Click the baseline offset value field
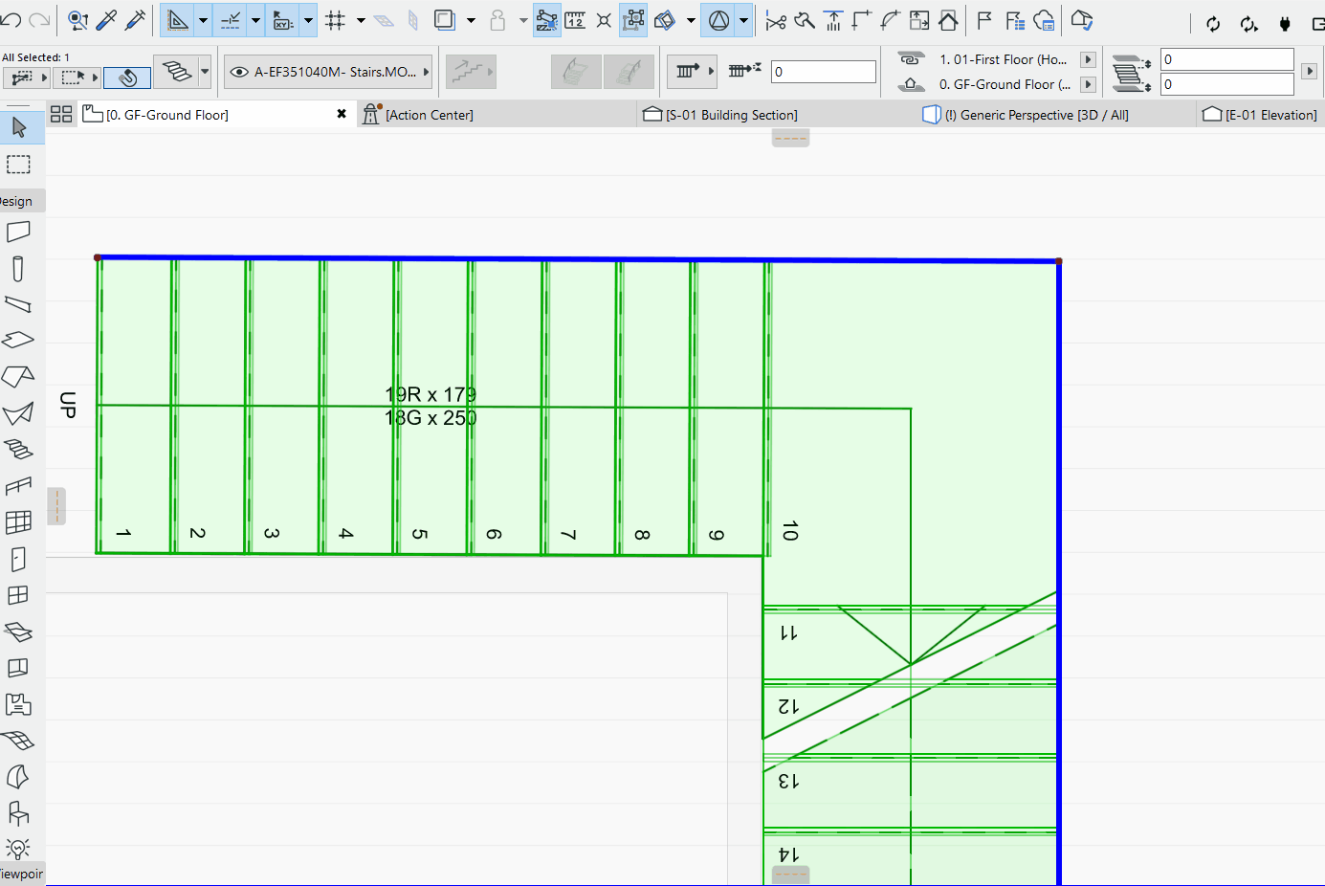The height and width of the screenshot is (886, 1325). pyautogui.click(x=824, y=72)
